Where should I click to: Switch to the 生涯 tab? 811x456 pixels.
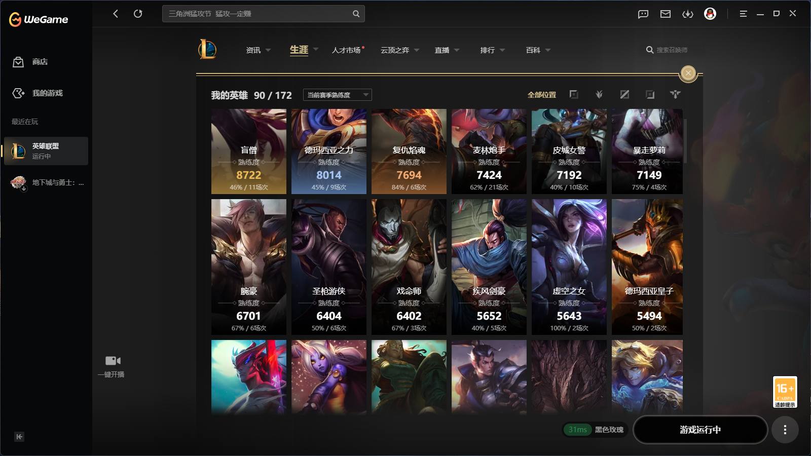click(299, 50)
